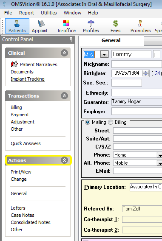Open the Documents link

[22, 72]
